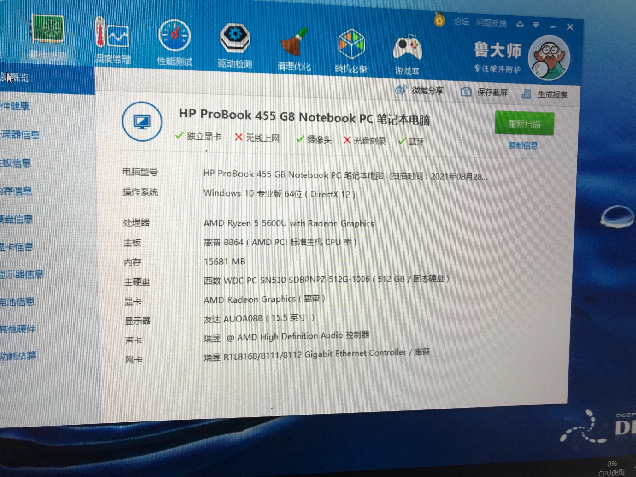Image resolution: width=636 pixels, height=477 pixels.
Task: Click the 鲁大师 mascot avatar
Action: (x=549, y=58)
